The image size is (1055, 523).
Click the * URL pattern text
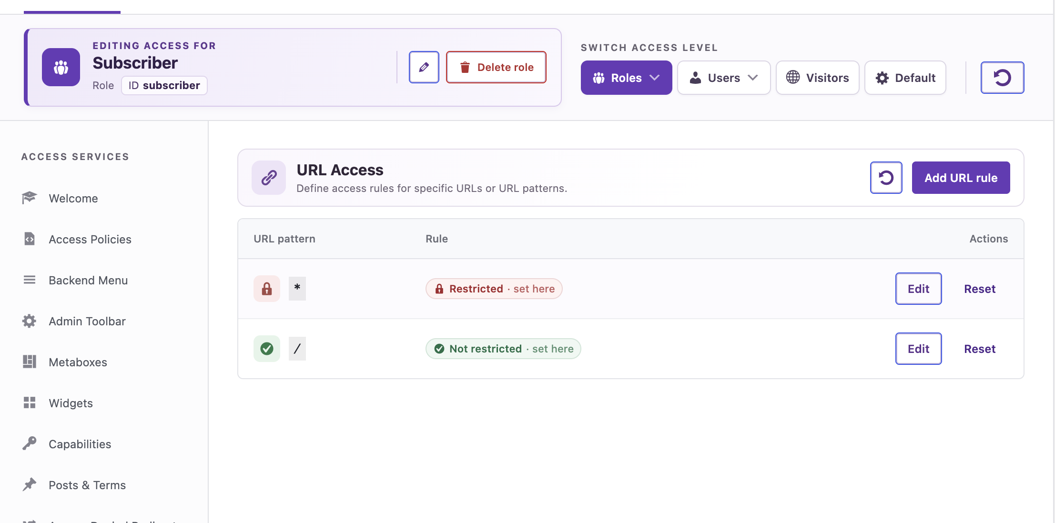[x=297, y=289]
